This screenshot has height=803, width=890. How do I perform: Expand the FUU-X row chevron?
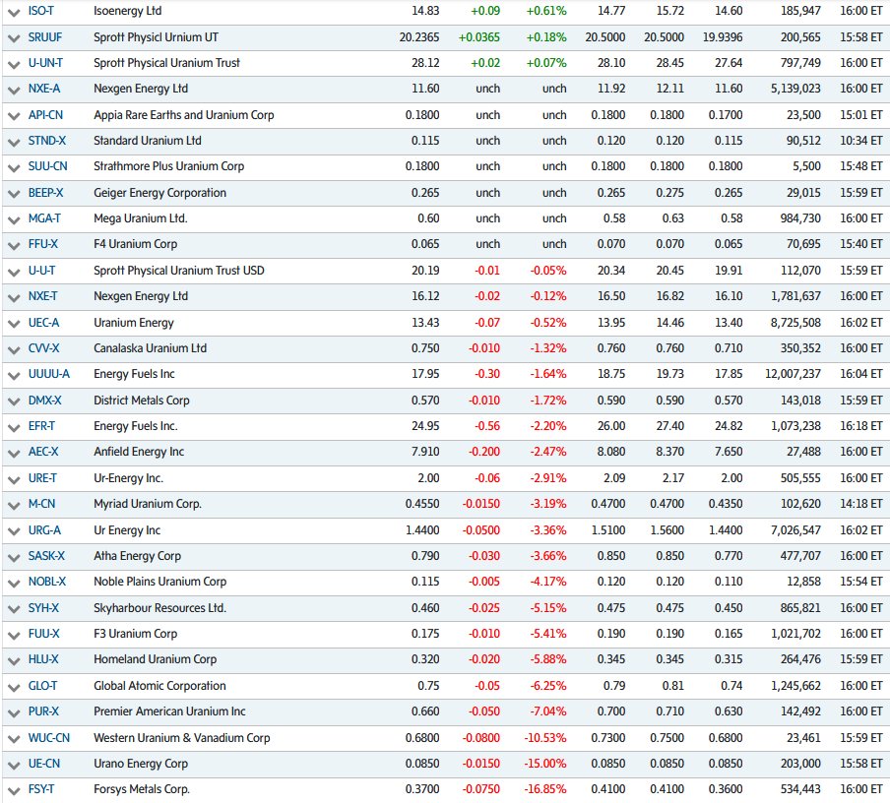pyautogui.click(x=14, y=635)
